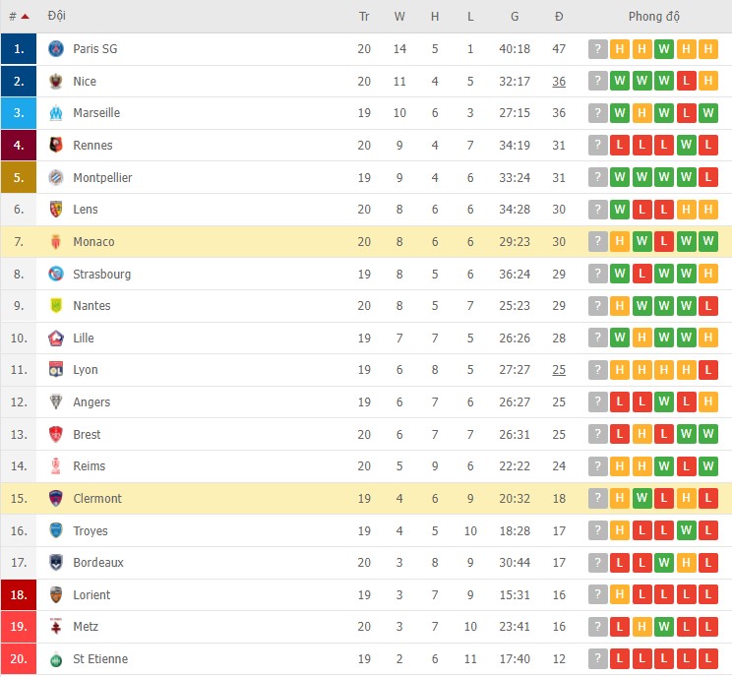
Task: Click the Đội column header
Action: click(57, 17)
